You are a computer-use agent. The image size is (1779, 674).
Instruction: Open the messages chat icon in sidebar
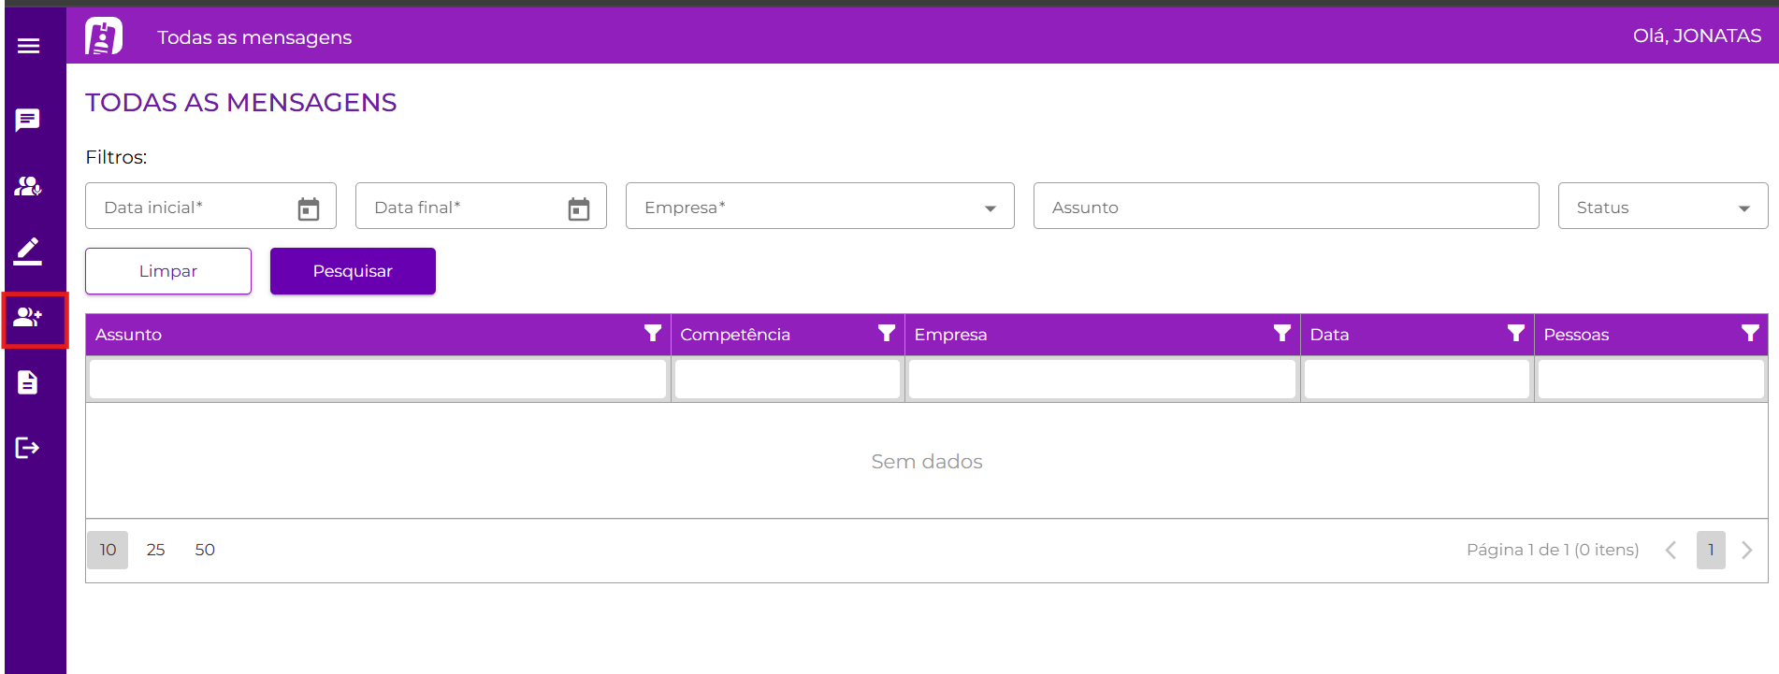click(28, 120)
